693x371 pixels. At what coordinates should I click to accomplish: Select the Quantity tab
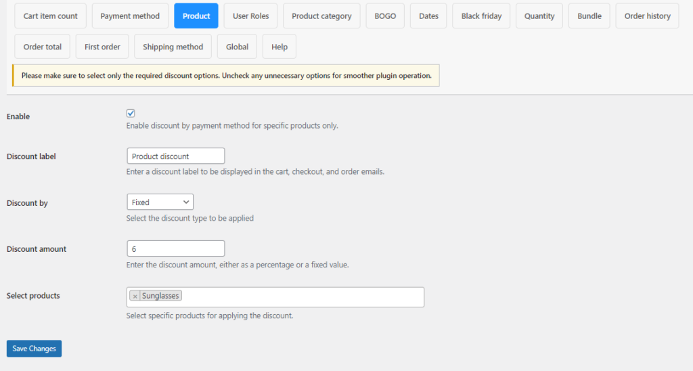click(x=539, y=16)
